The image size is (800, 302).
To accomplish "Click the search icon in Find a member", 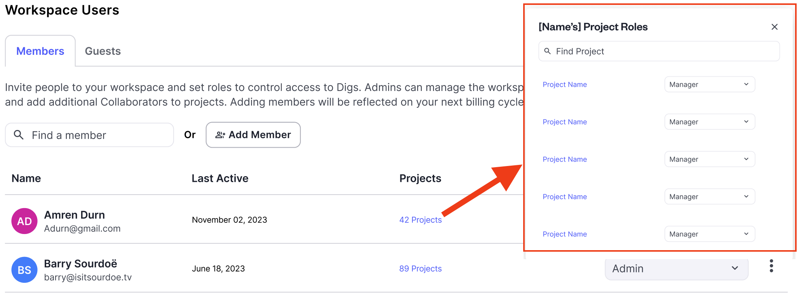I will pos(18,135).
